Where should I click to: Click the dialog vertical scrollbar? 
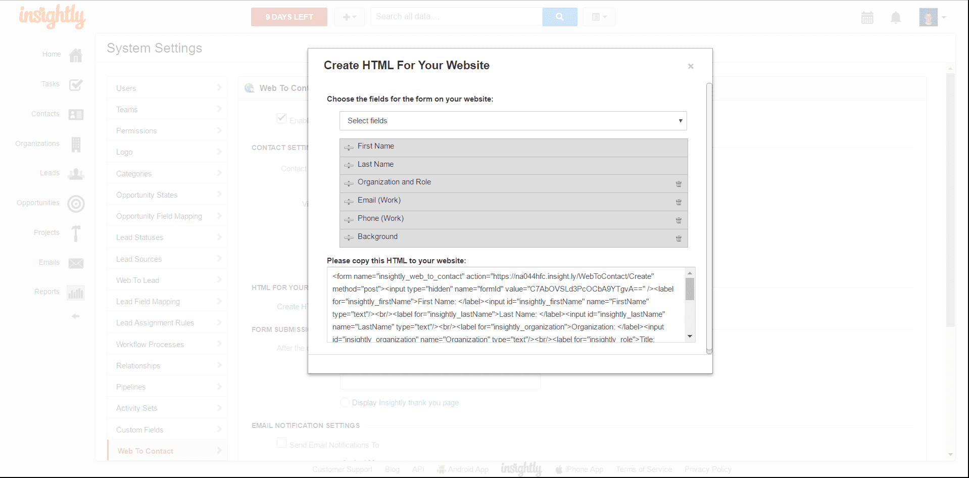[709, 218]
